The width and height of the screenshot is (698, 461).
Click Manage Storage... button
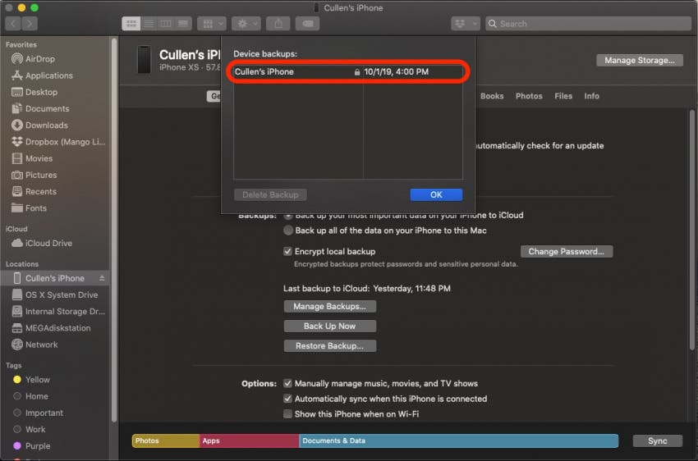pos(639,61)
